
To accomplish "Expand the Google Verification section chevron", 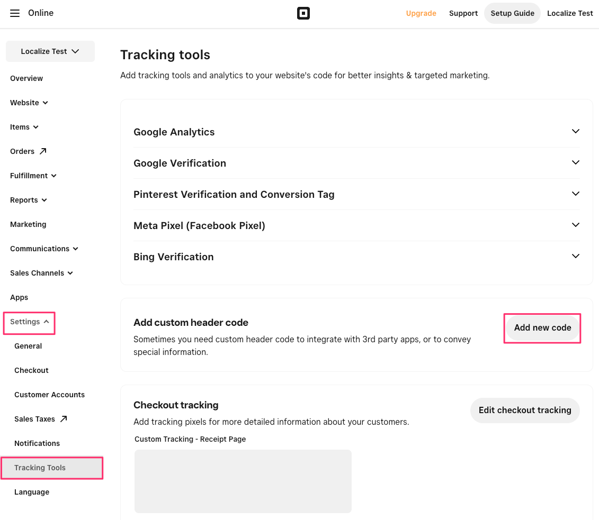I will [x=575, y=162].
